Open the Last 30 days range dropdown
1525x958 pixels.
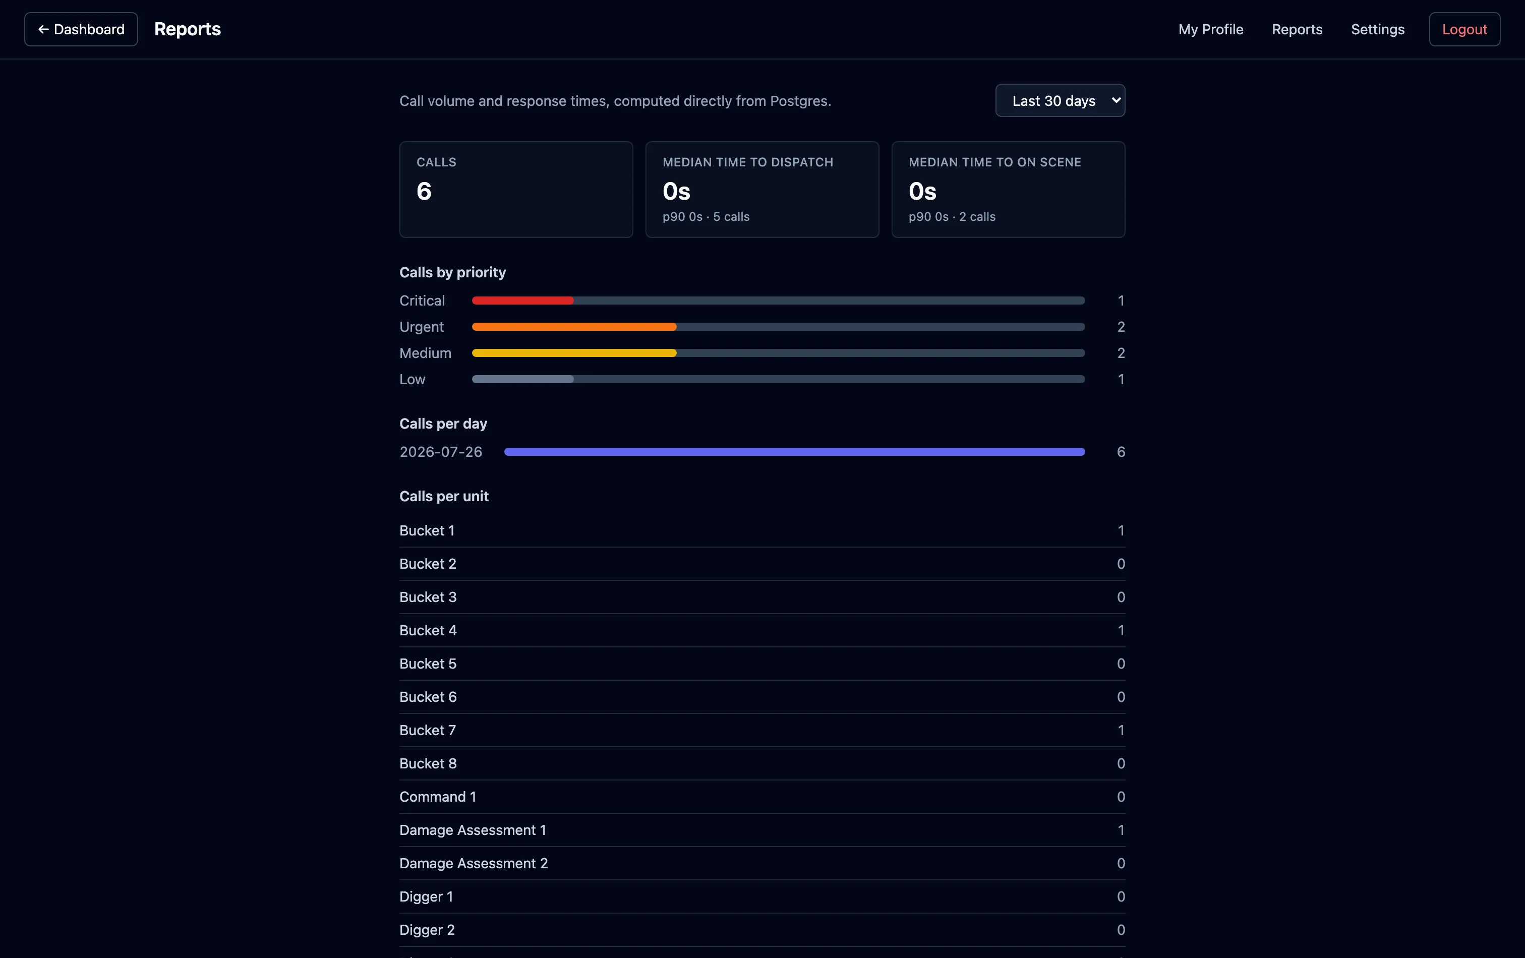point(1060,101)
